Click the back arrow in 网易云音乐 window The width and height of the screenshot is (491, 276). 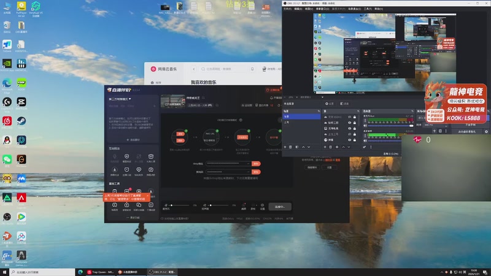pos(194,69)
